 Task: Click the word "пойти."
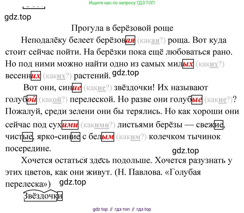[x=69, y=52]
